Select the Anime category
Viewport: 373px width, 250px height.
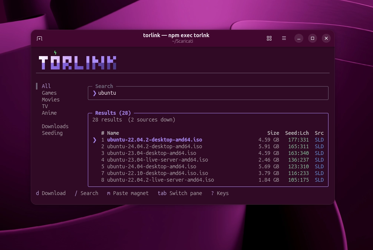[x=49, y=113]
